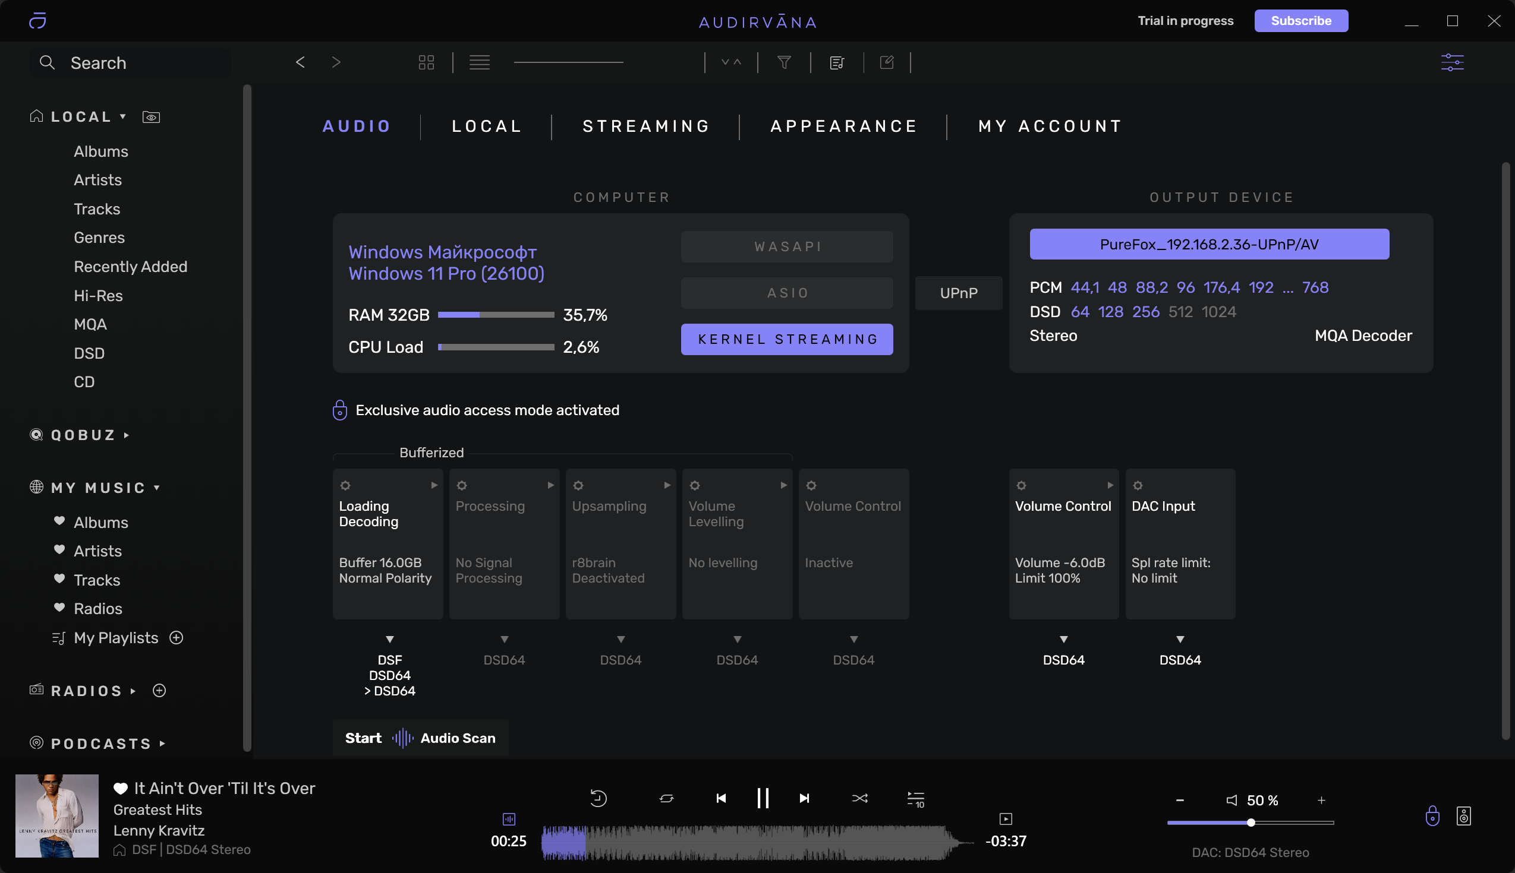Decrease volume with minus button
This screenshot has height=873, width=1515.
click(1180, 800)
